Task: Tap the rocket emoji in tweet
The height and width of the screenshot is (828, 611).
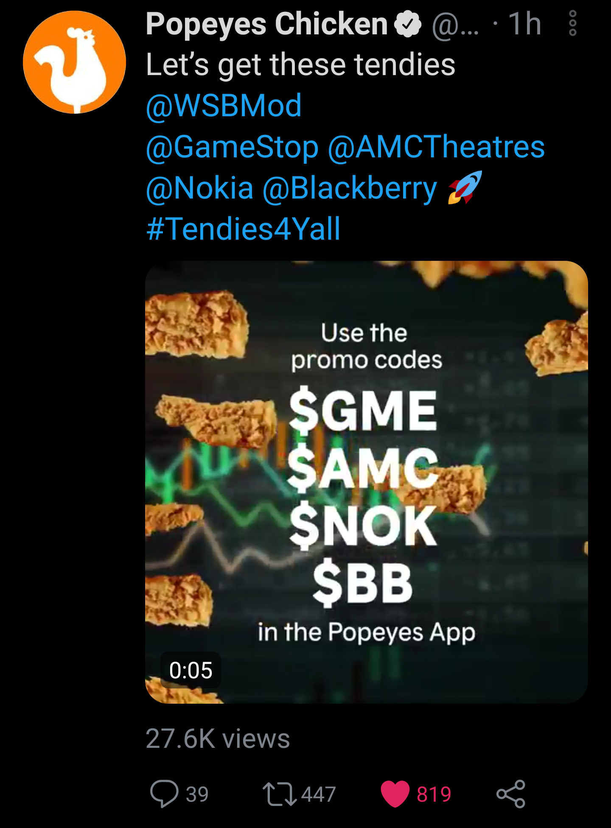Action: [x=465, y=187]
